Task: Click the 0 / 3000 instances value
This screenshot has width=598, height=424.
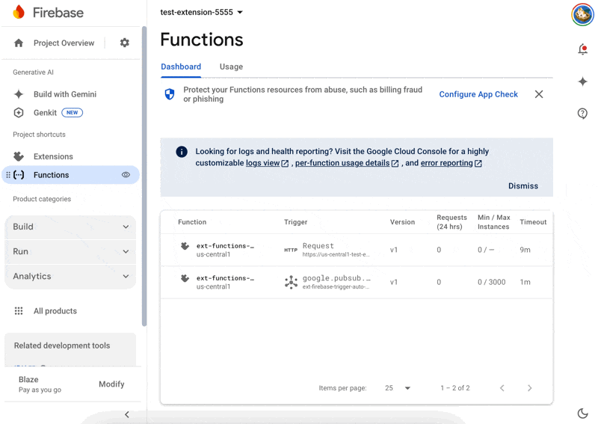Action: tap(492, 282)
